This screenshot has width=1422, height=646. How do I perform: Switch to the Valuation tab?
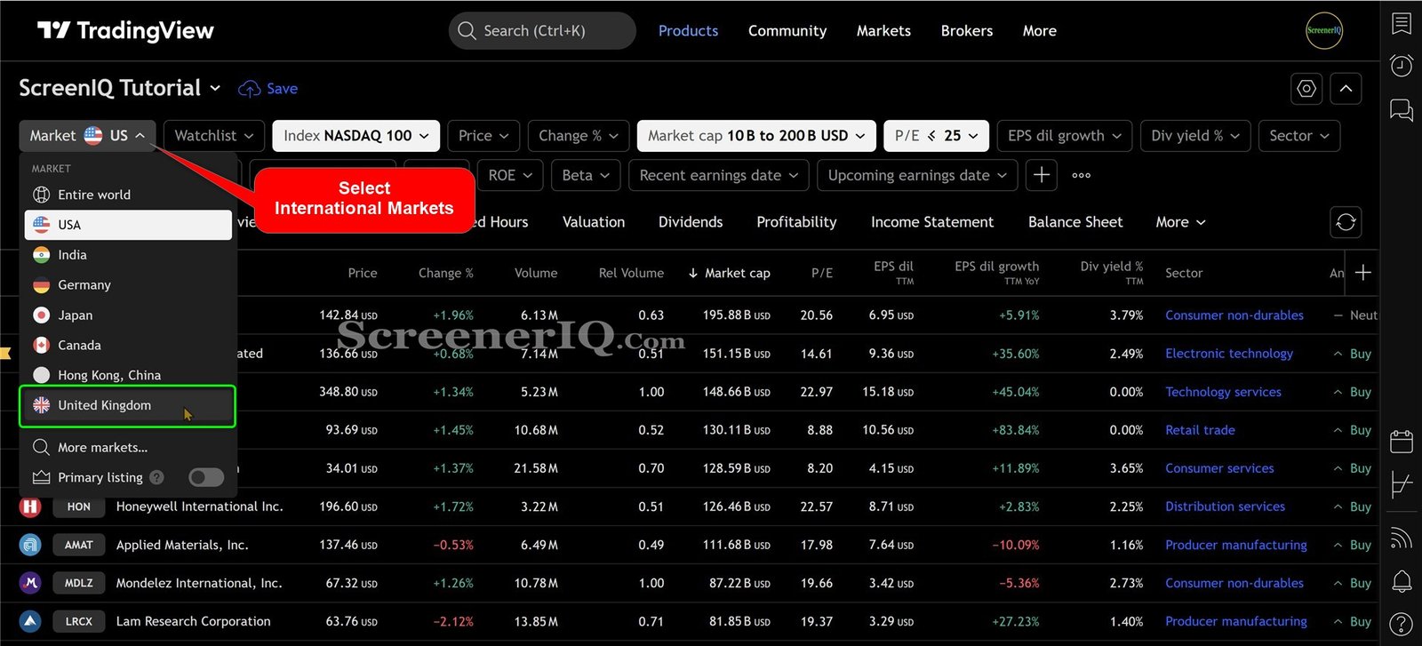click(594, 222)
